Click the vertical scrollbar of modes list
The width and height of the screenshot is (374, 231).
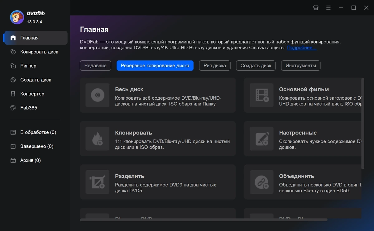click(362, 124)
